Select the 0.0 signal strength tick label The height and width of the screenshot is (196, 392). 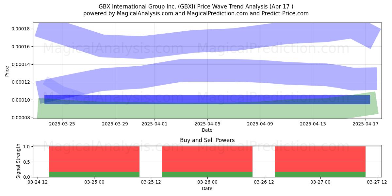coord(27,177)
